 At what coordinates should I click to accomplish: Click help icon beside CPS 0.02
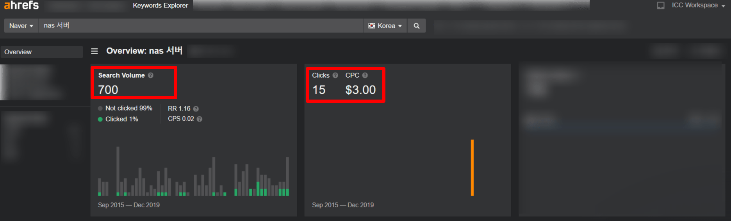pos(200,119)
